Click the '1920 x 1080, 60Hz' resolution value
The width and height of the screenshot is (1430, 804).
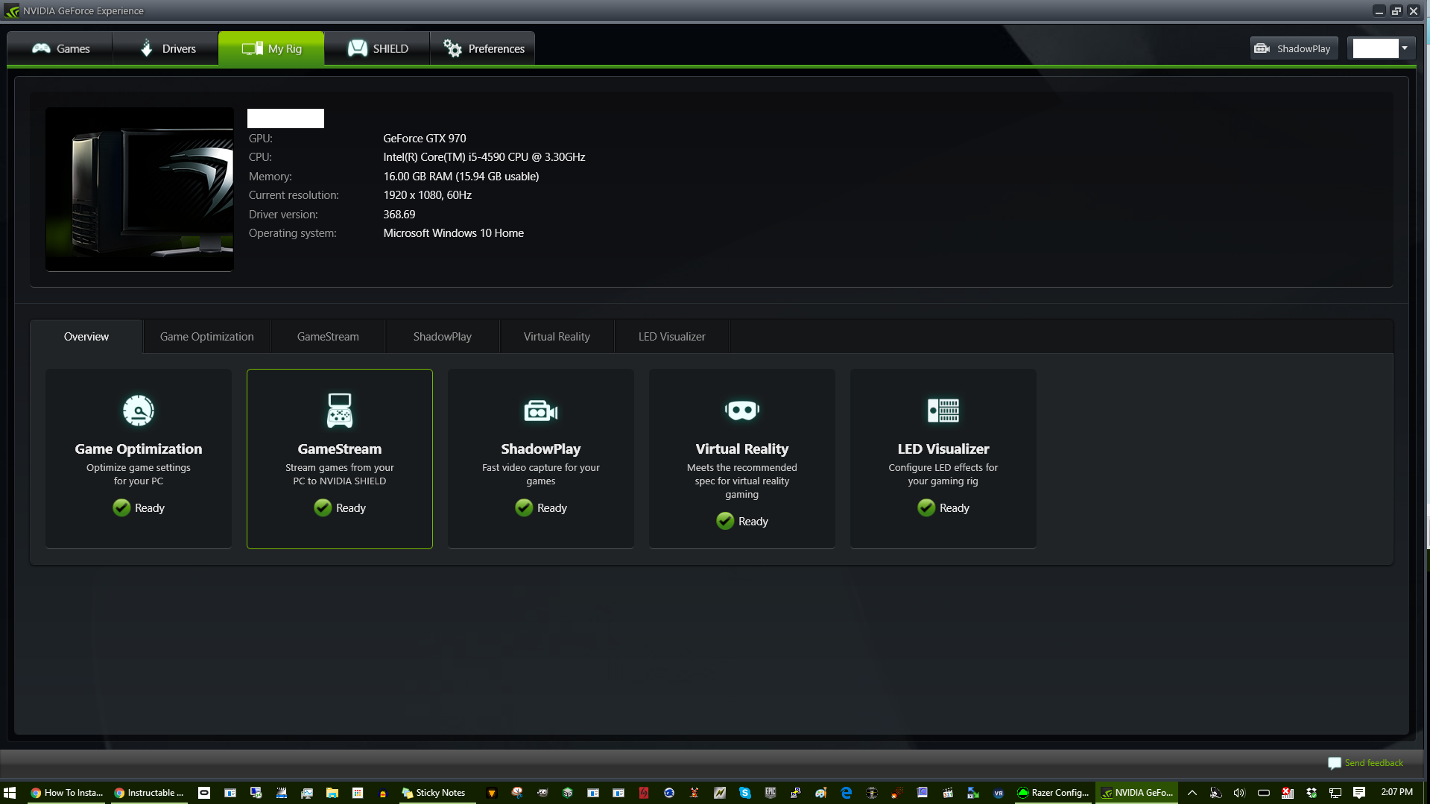coord(428,195)
